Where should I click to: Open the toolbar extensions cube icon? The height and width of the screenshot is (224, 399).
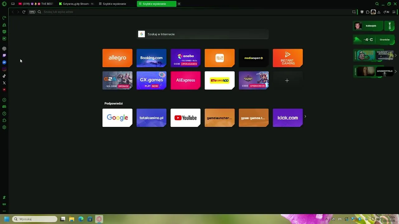pos(368,12)
